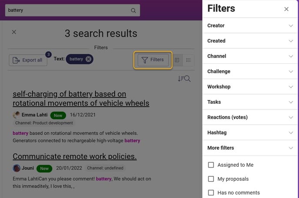
Task: Open the sort search results icon
Action: pos(184,79)
